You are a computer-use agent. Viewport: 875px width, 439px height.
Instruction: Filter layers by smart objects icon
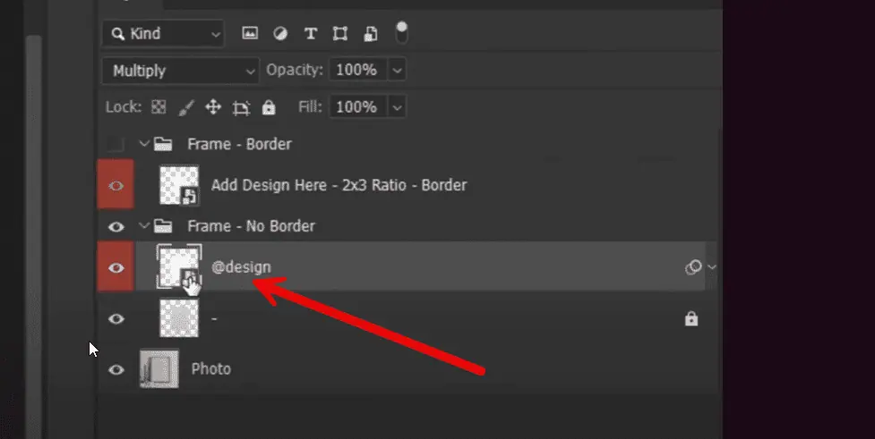click(x=371, y=34)
